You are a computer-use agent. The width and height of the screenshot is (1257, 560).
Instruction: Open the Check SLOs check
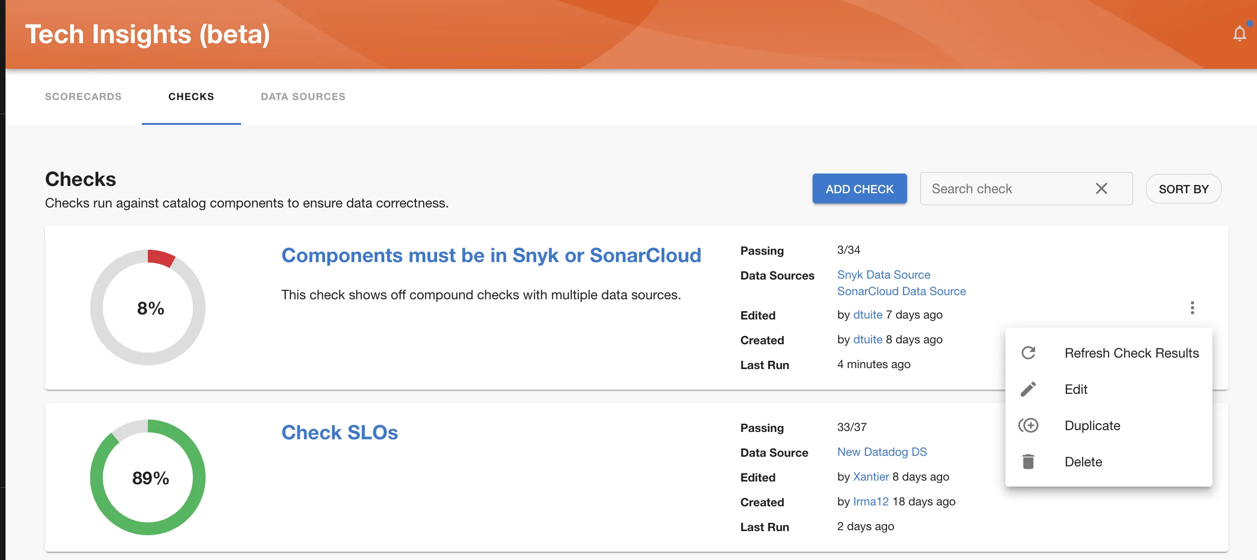339,432
